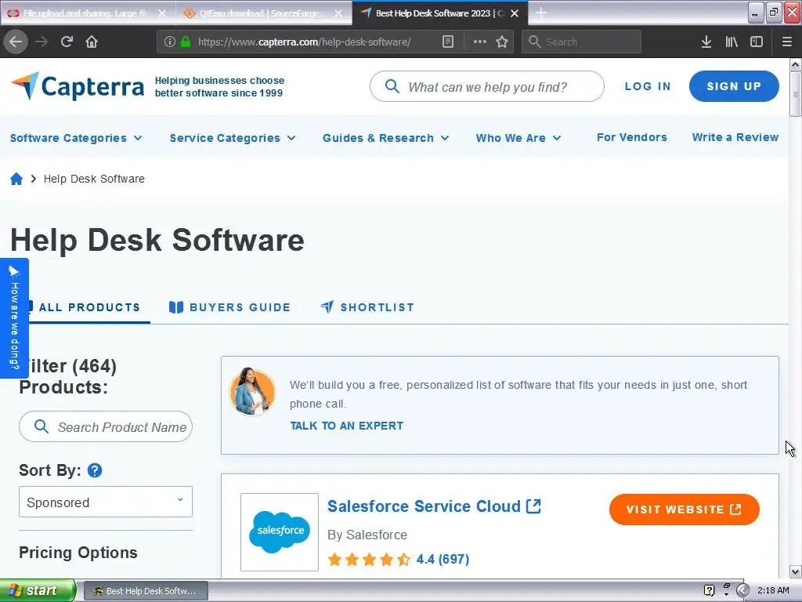The width and height of the screenshot is (802, 602).
Task: Click Help Desk Software breadcrumb text
Action: [x=94, y=179]
